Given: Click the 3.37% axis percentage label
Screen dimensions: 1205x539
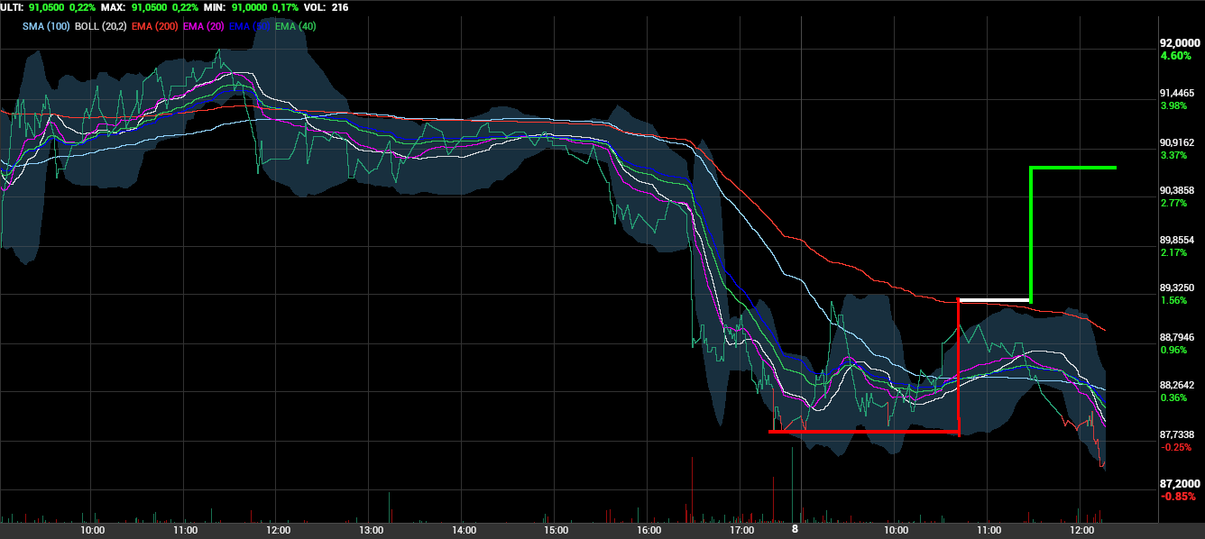Looking at the screenshot, I should click(x=1174, y=155).
